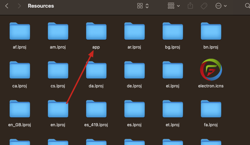Expand the Action menu chevron
This screenshot has width=250, height=145.
coord(225,6)
